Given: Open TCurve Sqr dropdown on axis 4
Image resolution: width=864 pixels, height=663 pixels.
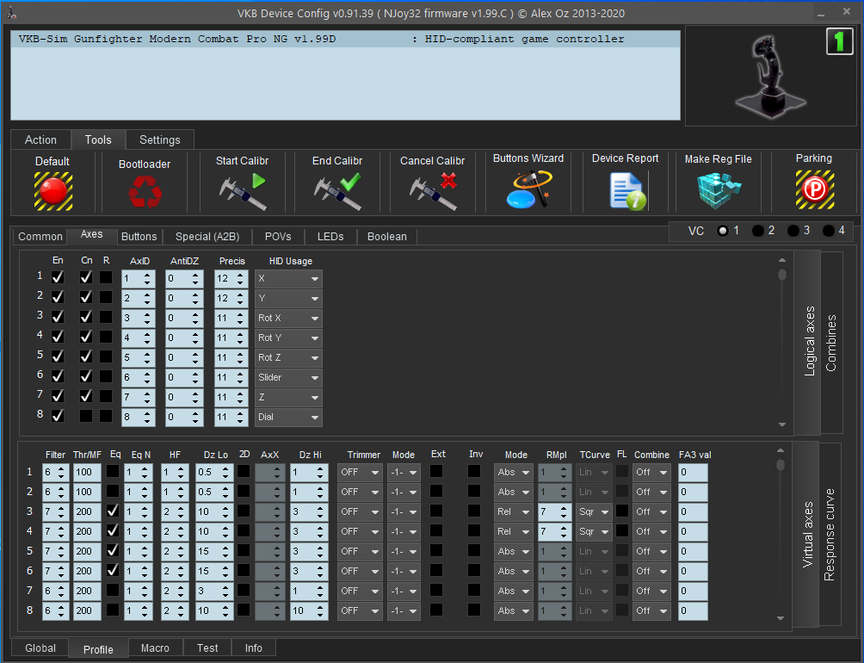Looking at the screenshot, I should (x=594, y=532).
